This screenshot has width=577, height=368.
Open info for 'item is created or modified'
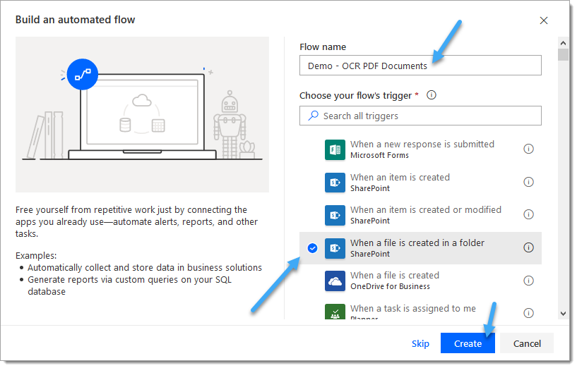pos(528,214)
